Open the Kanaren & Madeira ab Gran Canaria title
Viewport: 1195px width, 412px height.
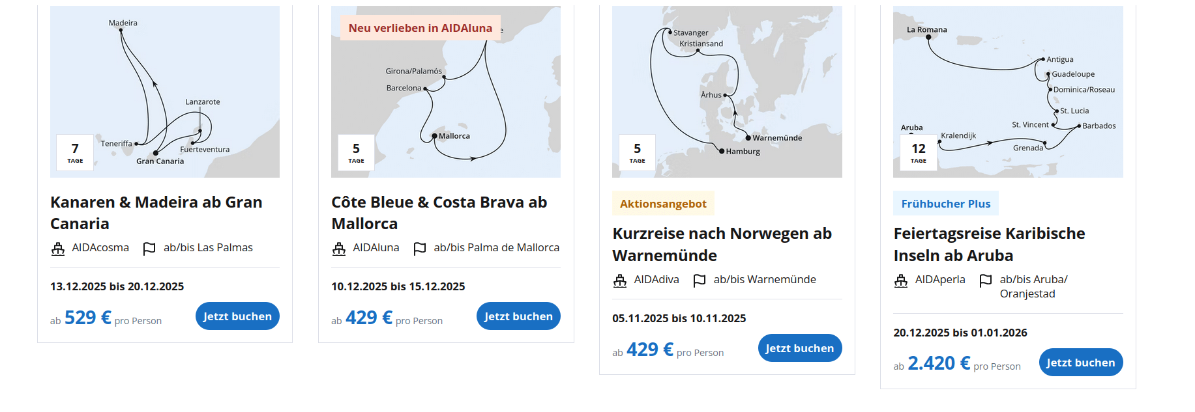point(156,213)
